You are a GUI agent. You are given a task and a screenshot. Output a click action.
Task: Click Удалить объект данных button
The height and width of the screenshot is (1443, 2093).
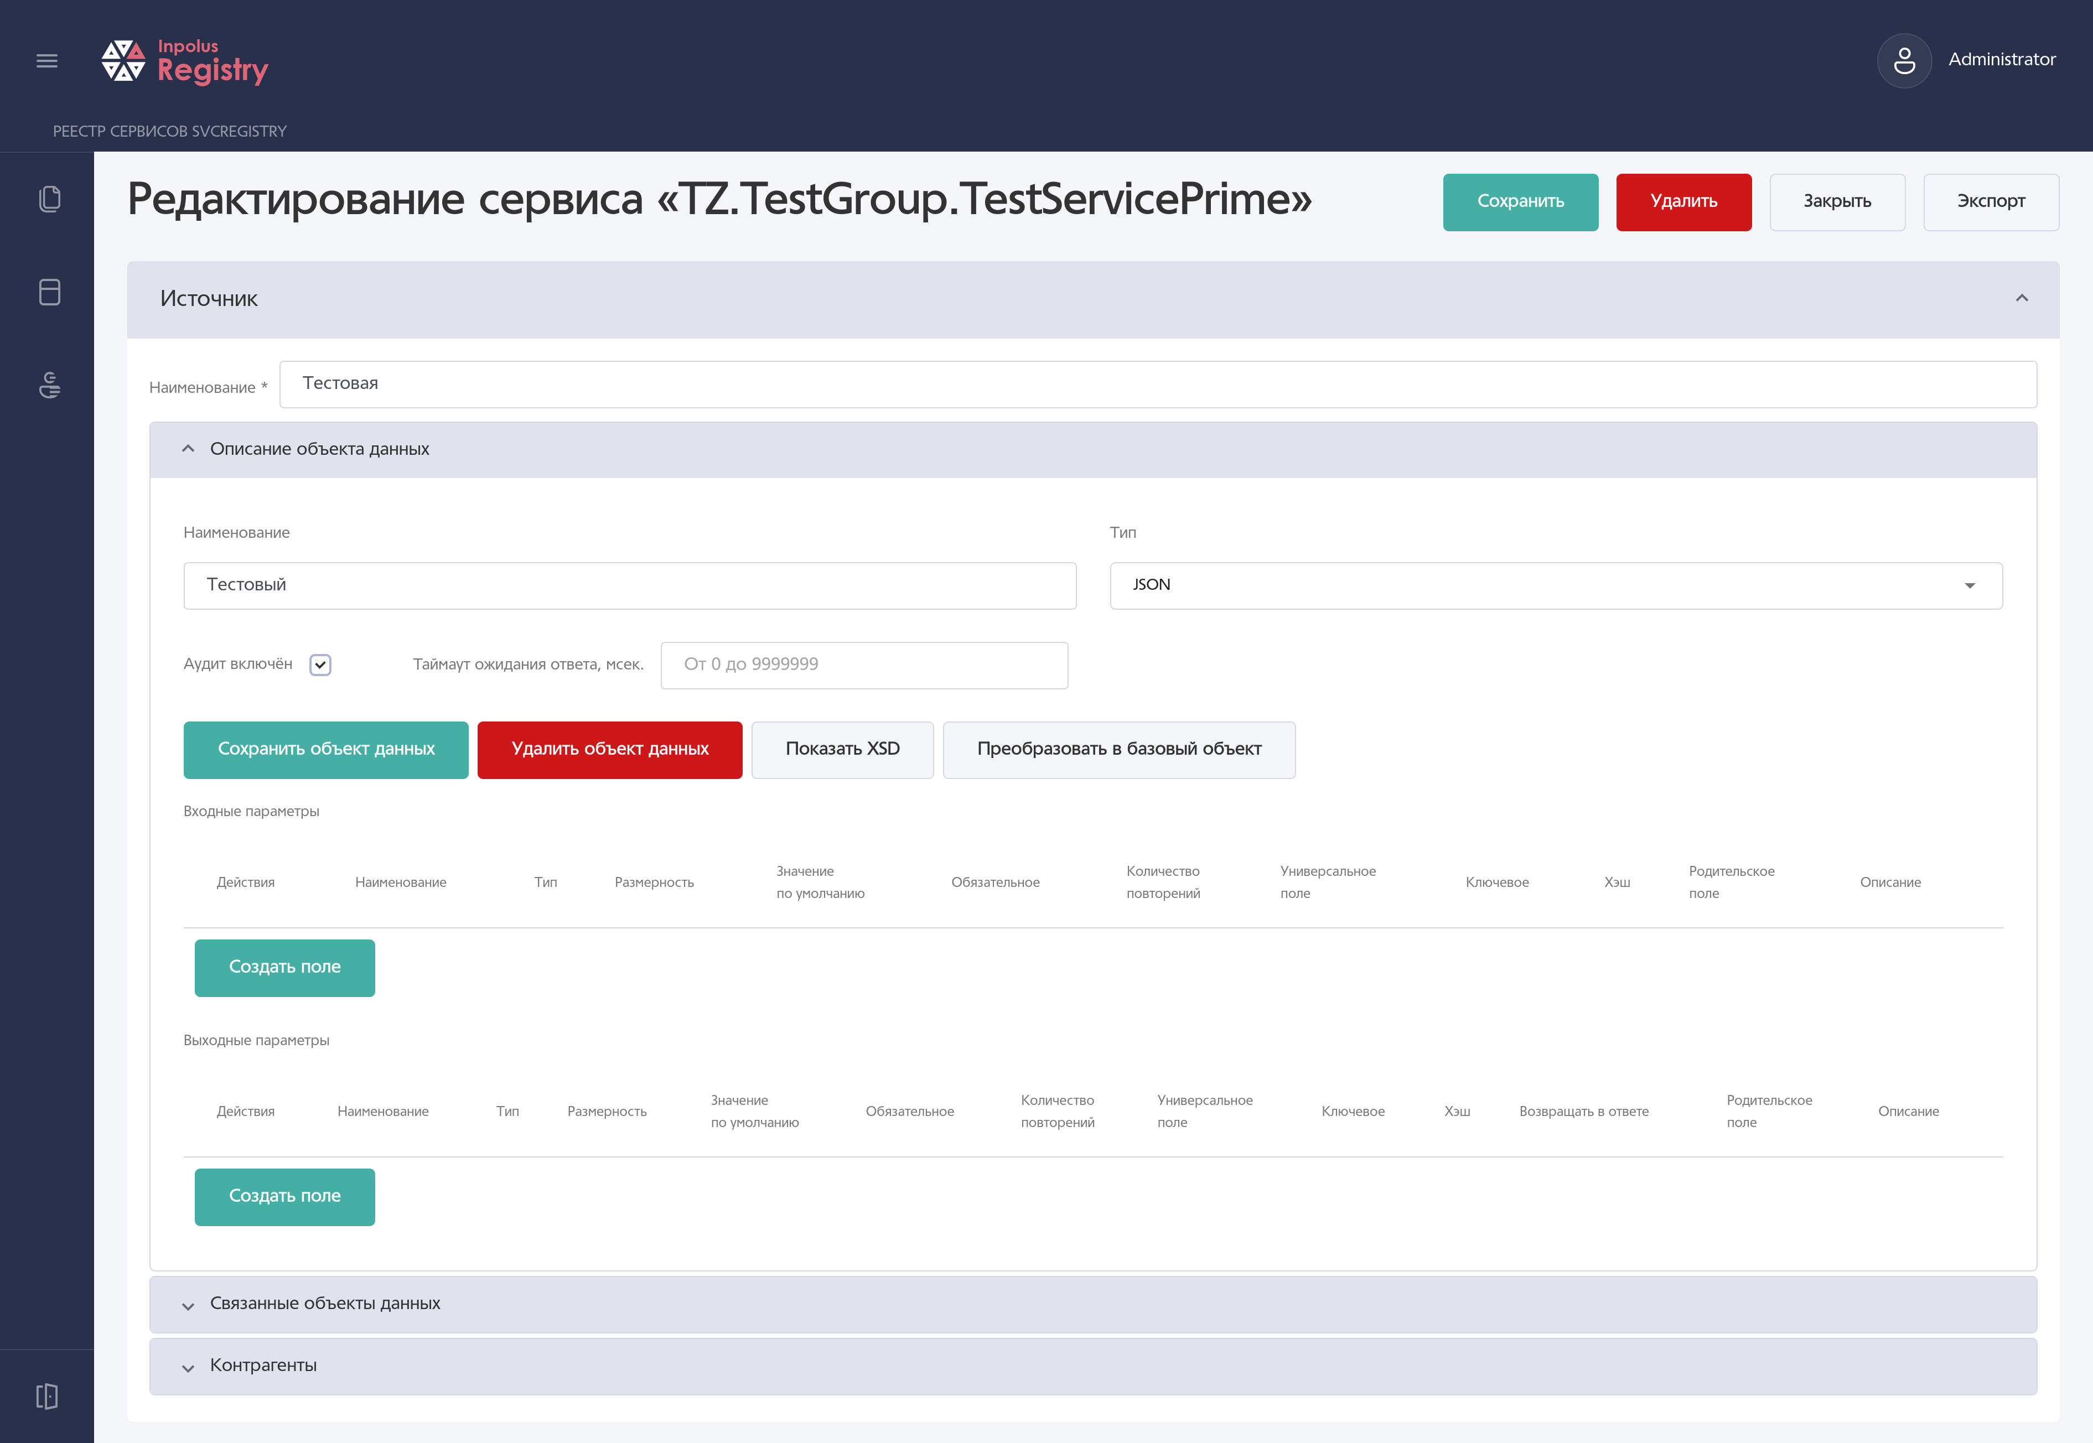609,750
